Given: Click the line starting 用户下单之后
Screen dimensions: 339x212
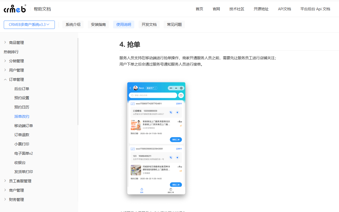Looking at the screenshot, I should click(x=161, y=64).
